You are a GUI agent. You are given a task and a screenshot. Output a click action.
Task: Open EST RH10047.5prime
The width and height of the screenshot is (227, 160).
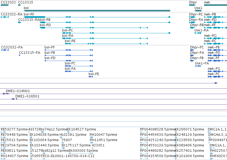[103, 135]
